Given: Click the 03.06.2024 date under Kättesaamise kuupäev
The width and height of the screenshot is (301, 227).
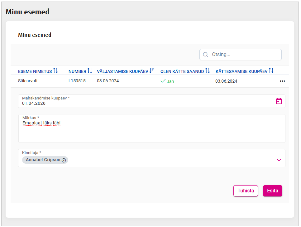Looking at the screenshot, I should pyautogui.click(x=226, y=81).
